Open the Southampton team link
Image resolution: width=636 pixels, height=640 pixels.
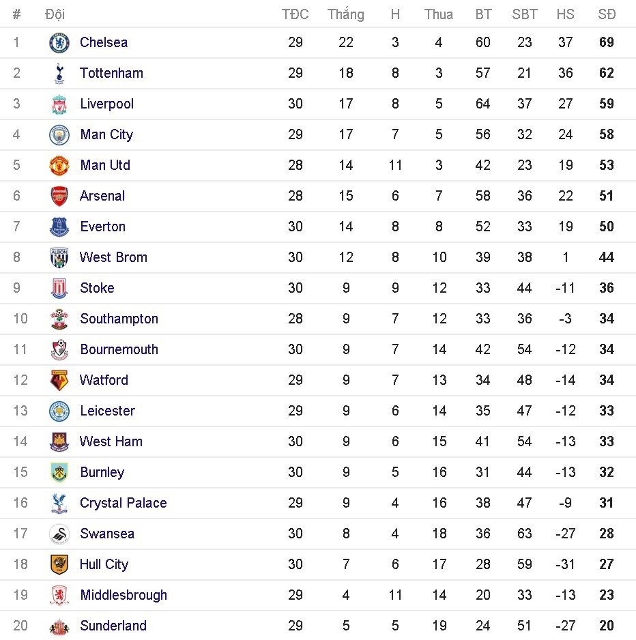click(119, 319)
